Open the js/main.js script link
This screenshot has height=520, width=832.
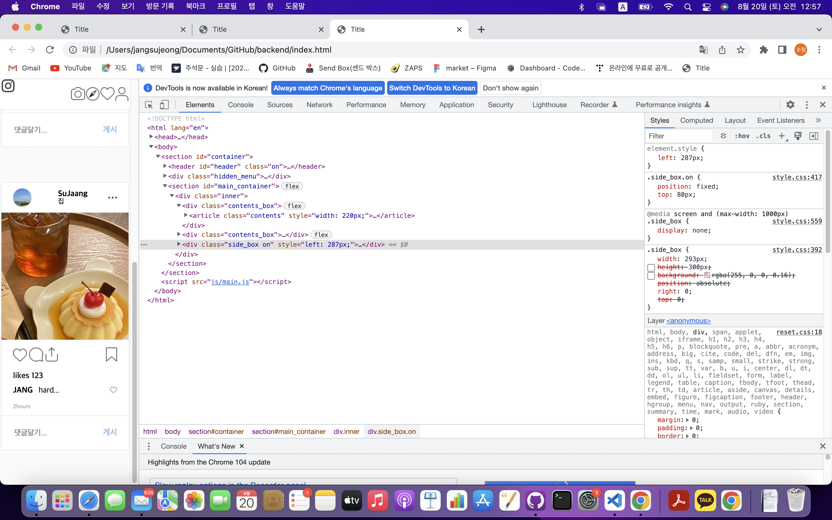(x=230, y=282)
